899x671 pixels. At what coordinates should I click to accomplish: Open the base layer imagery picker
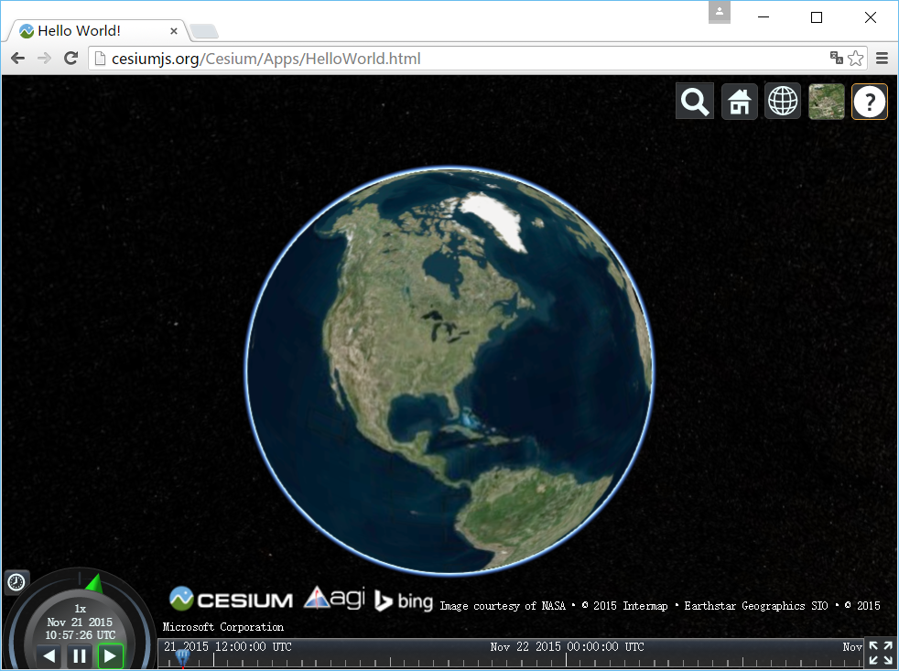click(826, 102)
